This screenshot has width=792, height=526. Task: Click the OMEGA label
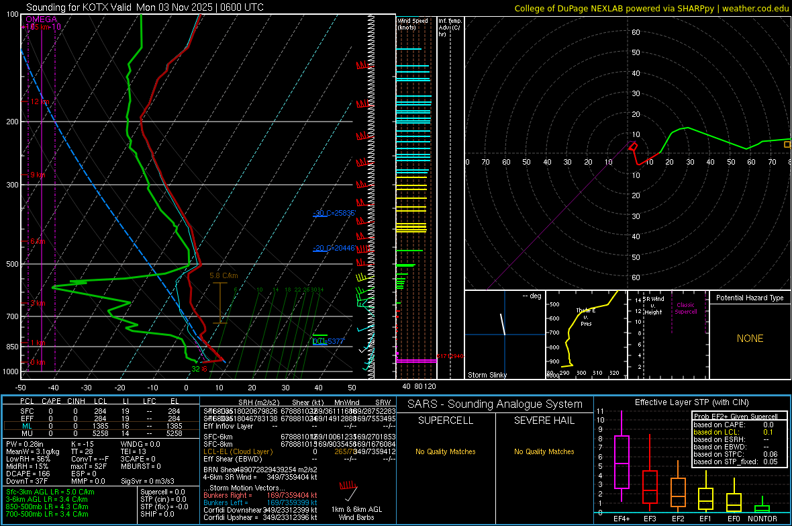click(x=42, y=19)
